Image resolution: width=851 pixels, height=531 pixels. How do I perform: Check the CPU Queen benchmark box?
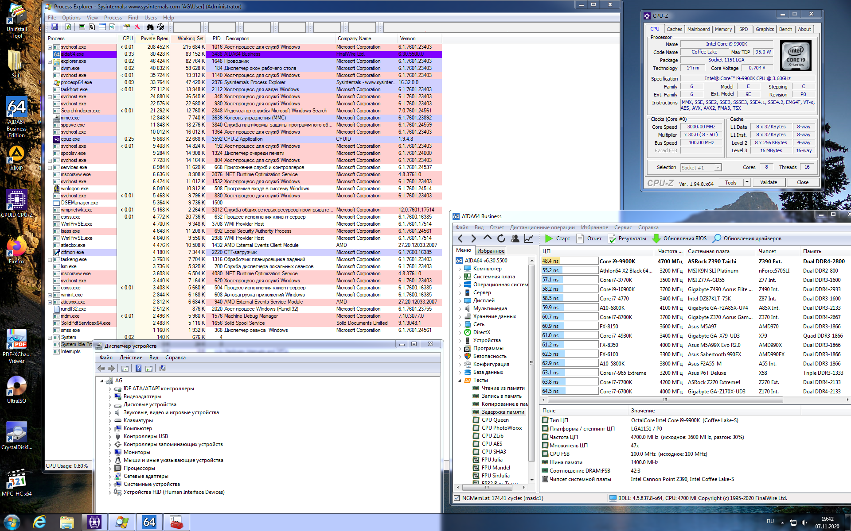tap(476, 420)
